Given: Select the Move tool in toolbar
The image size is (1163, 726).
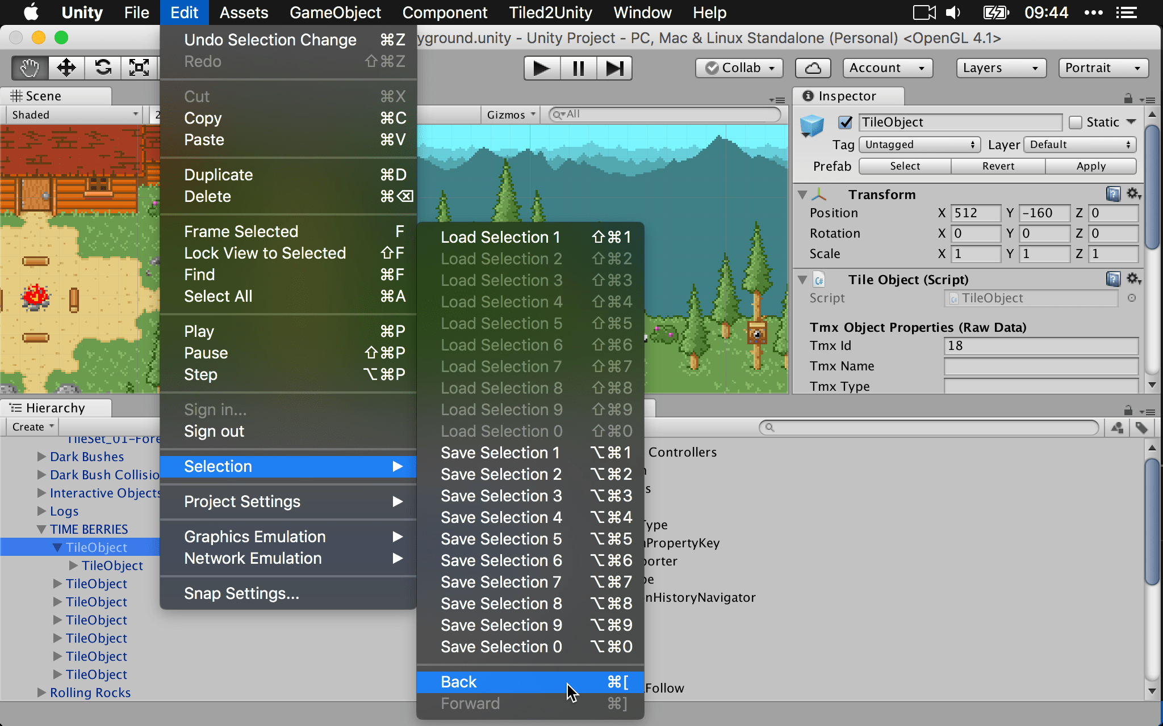Looking at the screenshot, I should (66, 67).
